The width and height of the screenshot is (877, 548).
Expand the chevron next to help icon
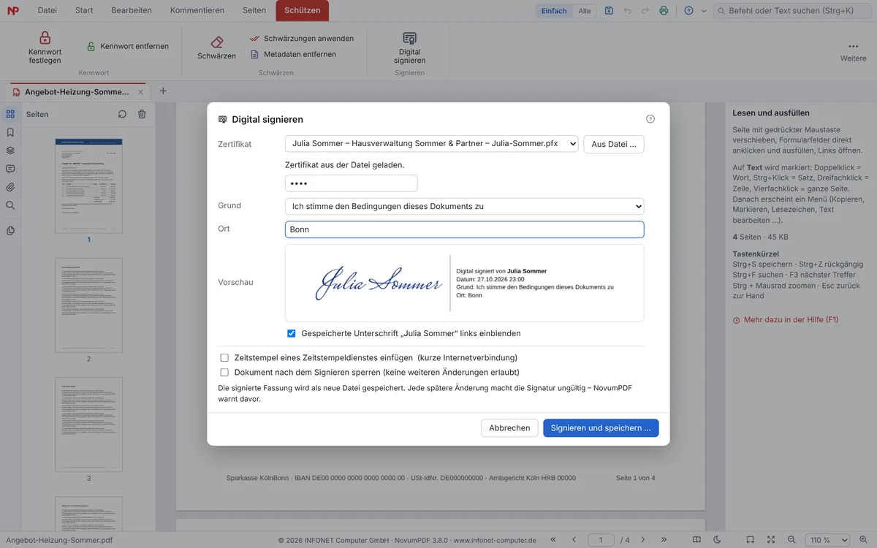pyautogui.click(x=704, y=11)
